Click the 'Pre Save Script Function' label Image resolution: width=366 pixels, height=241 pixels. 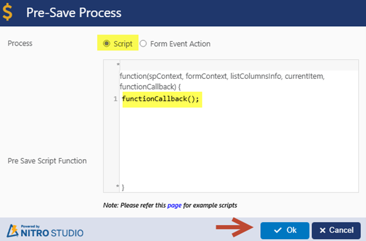[47, 161]
